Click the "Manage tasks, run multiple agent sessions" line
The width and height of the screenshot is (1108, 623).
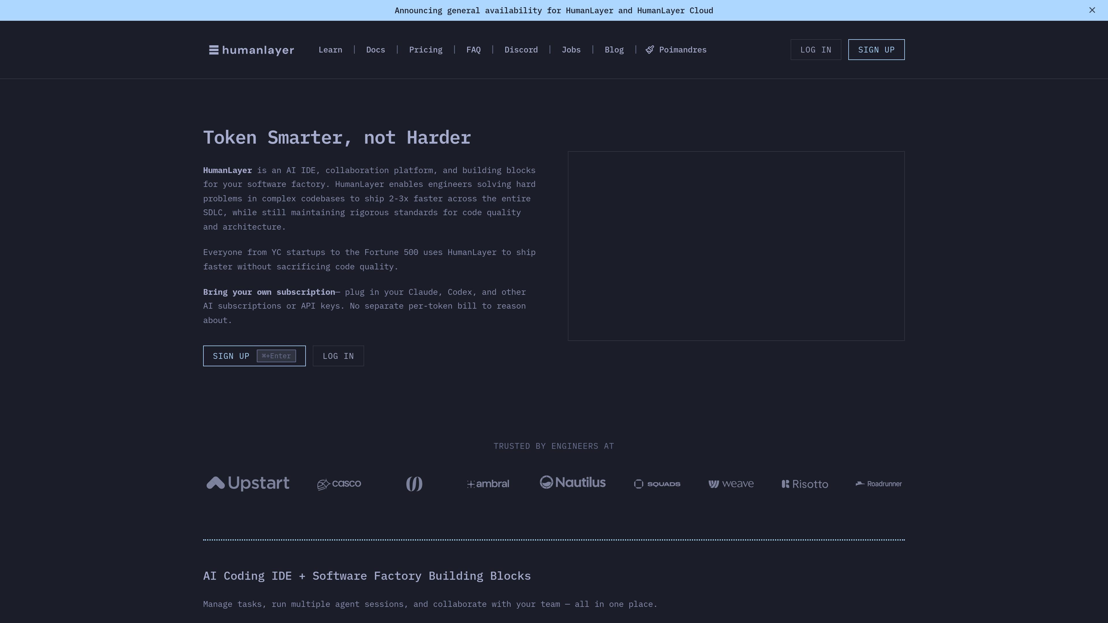tap(430, 604)
